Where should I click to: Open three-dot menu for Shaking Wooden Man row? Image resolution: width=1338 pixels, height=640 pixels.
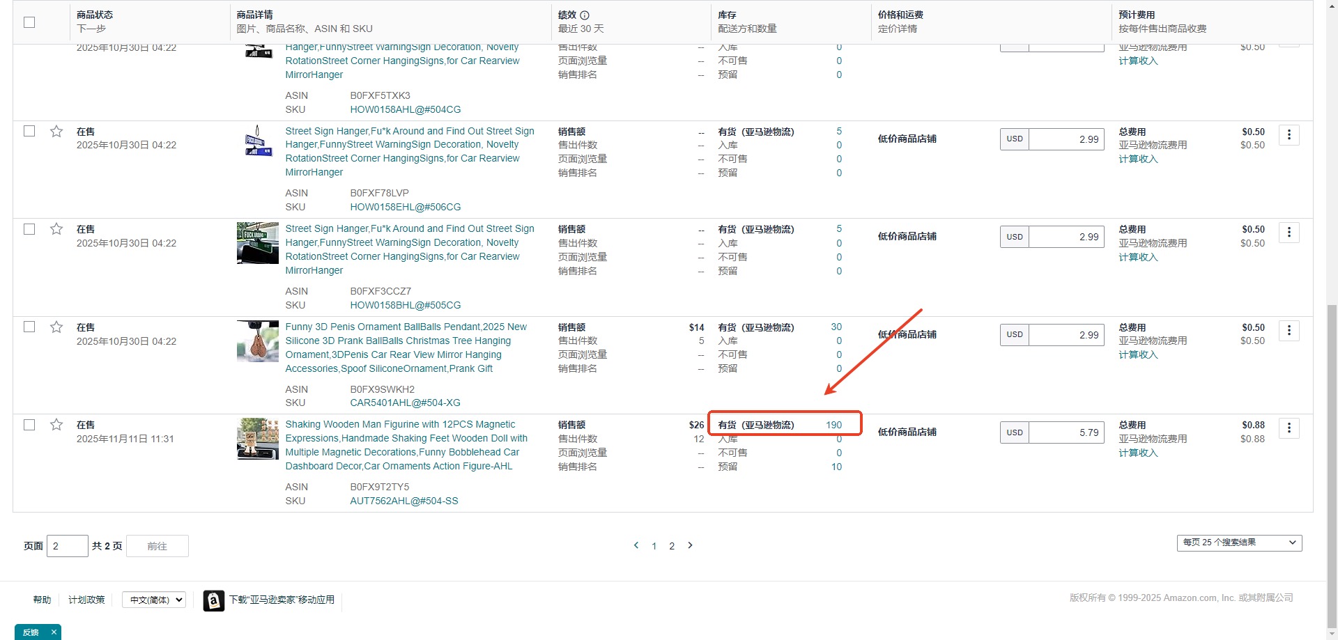[1289, 428]
